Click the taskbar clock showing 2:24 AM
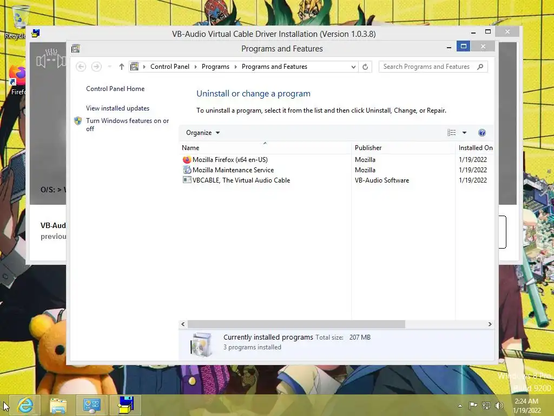Viewport: 554px width, 416px height. [526, 406]
